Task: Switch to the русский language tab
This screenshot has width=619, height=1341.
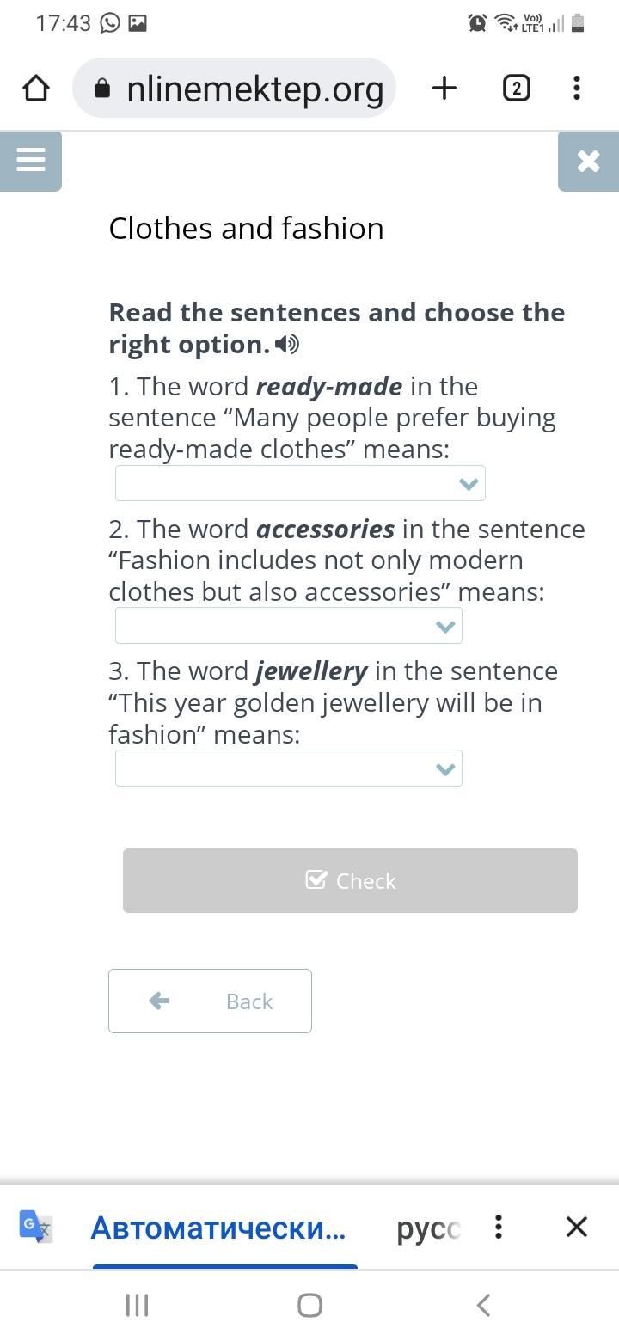Action: [x=428, y=1228]
